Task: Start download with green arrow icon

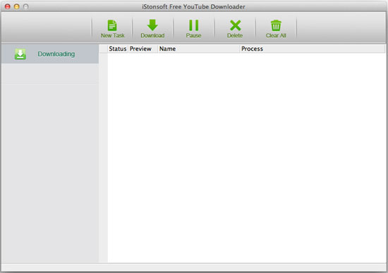Action: [152, 25]
